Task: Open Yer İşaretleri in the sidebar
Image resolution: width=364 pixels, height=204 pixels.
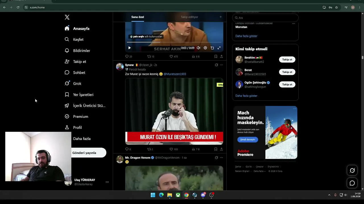Action: point(79,95)
